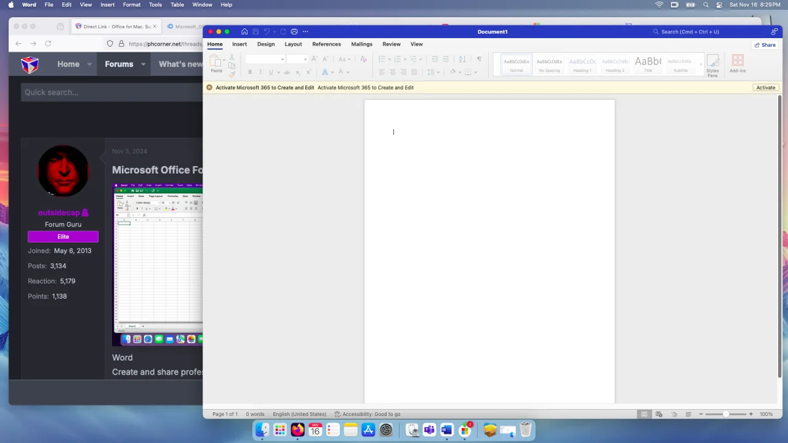Click the Shading paint bucket button
Image resolution: width=788 pixels, height=443 pixels.
tap(453, 72)
